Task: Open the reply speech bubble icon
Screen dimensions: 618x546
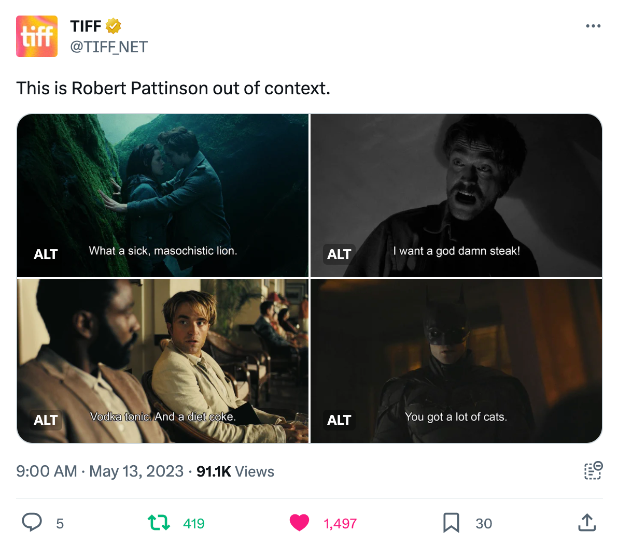Action: [32, 522]
